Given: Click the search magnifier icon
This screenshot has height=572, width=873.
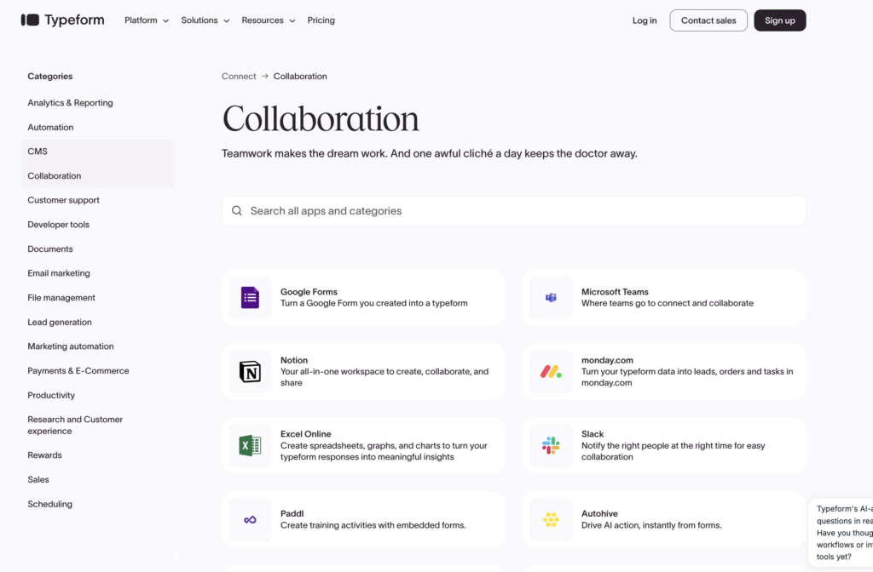Looking at the screenshot, I should point(237,211).
